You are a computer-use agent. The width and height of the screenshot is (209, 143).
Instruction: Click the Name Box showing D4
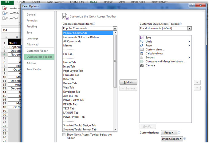pyautogui.click(x=11, y=30)
